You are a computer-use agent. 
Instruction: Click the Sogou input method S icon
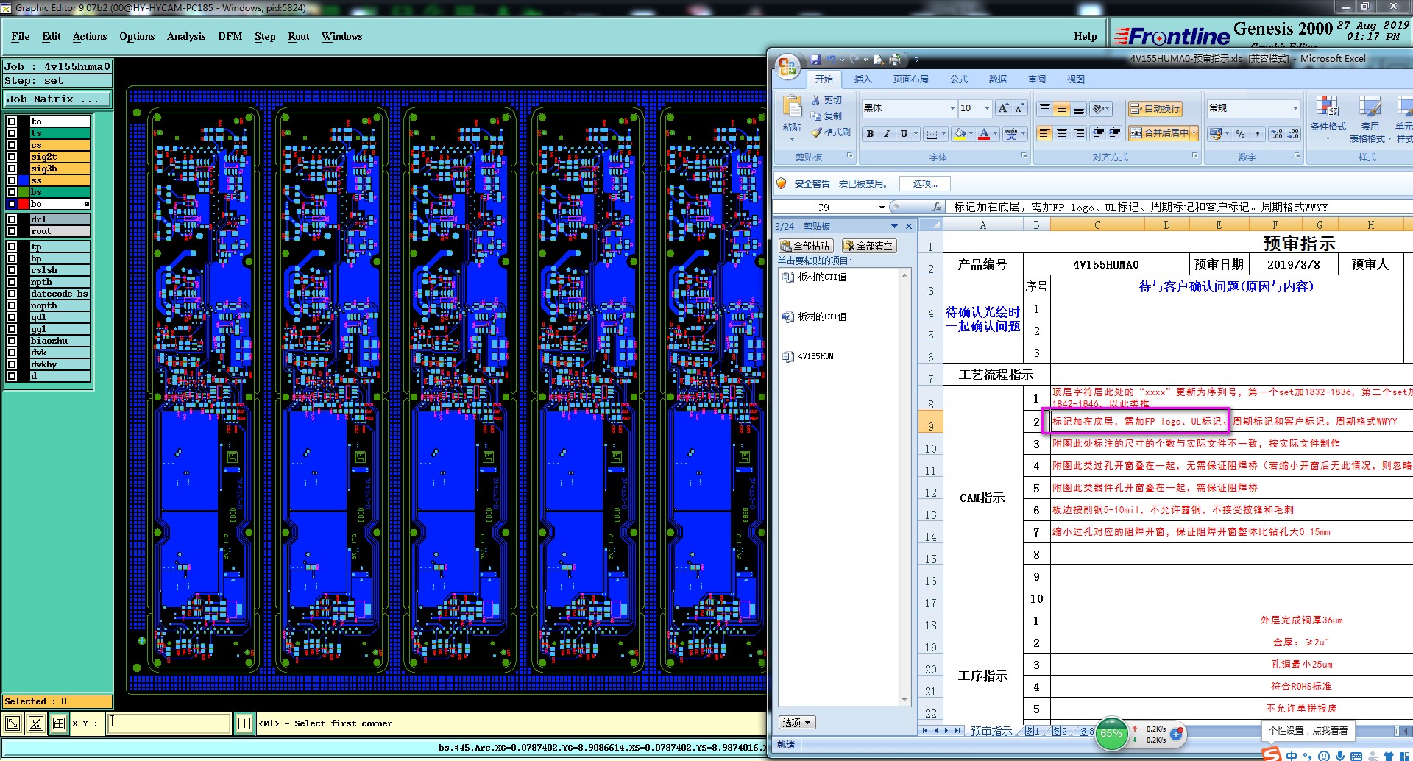(1271, 754)
